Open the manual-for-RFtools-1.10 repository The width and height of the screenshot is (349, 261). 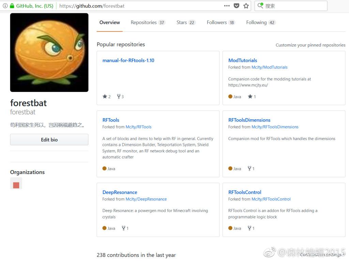[128, 60]
